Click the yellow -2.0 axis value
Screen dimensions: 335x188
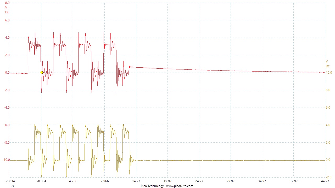pyautogui.click(x=329, y=177)
